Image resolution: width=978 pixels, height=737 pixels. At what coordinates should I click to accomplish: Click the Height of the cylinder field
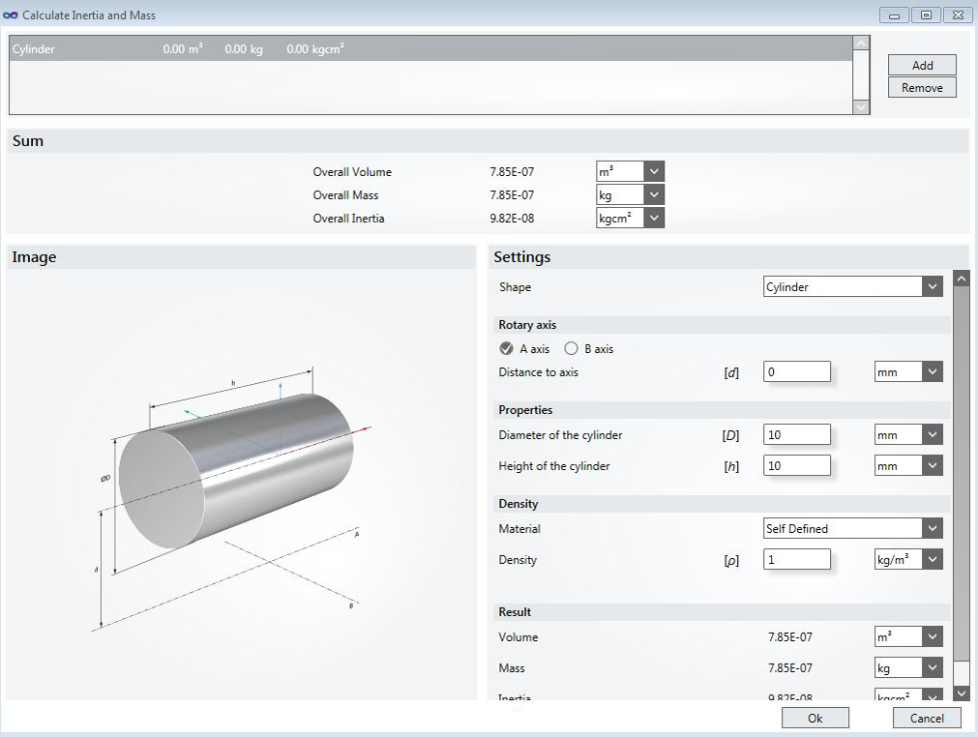coord(797,466)
